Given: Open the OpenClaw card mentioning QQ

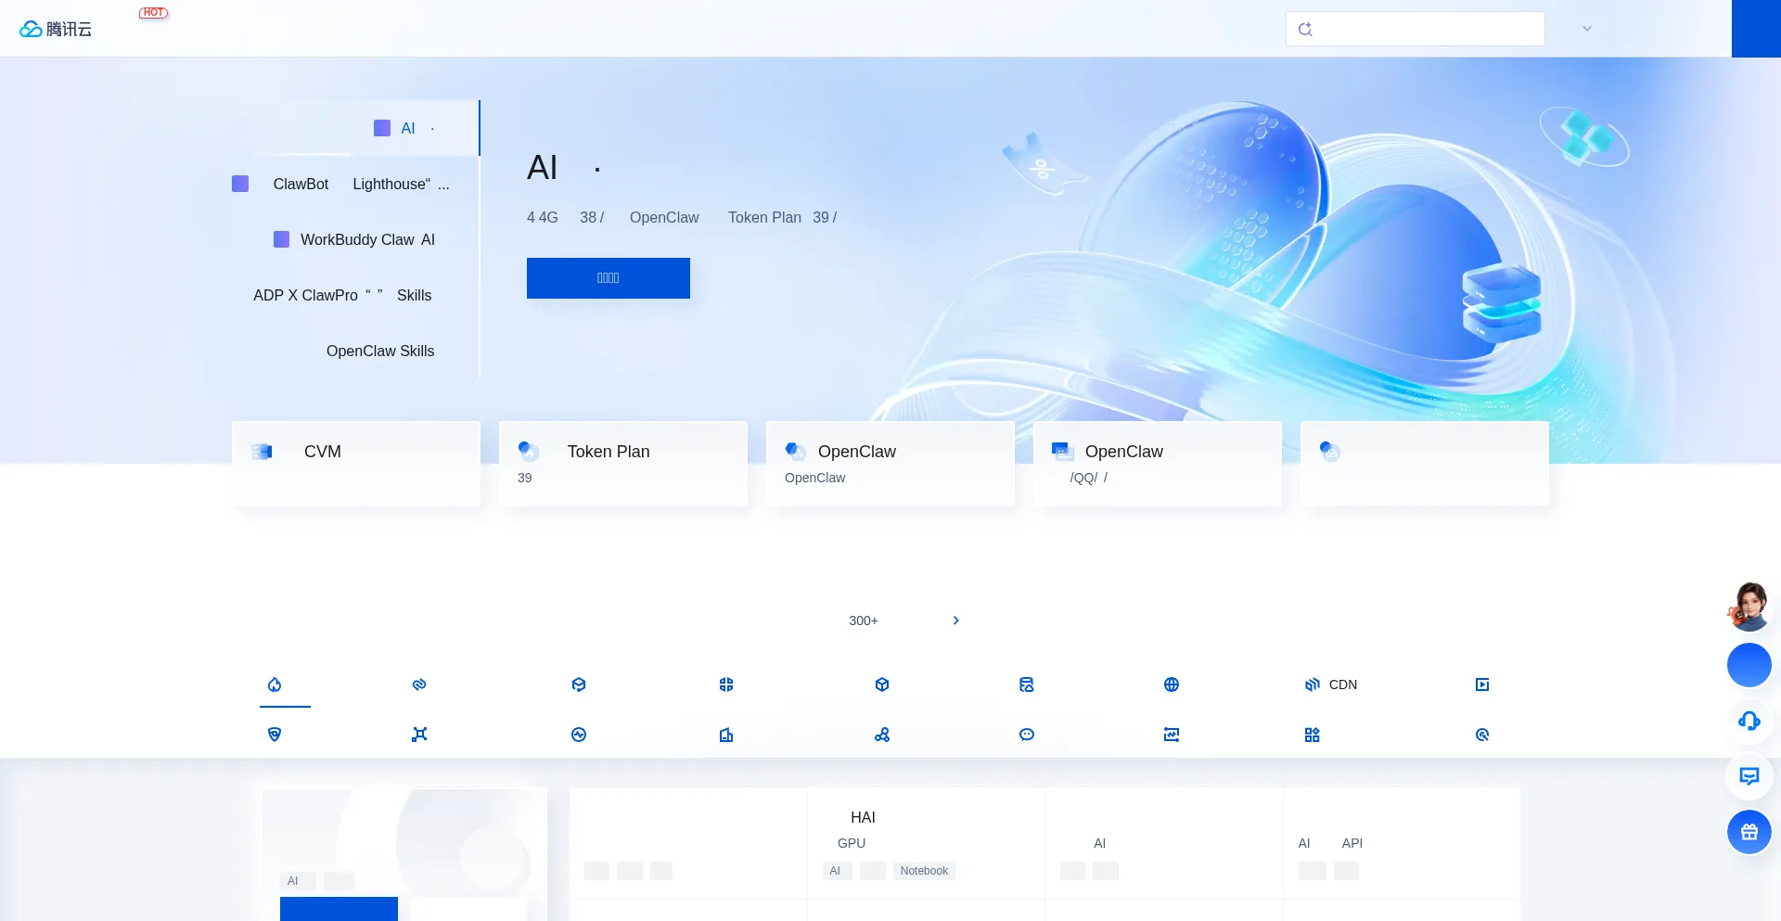Looking at the screenshot, I should 1158,464.
